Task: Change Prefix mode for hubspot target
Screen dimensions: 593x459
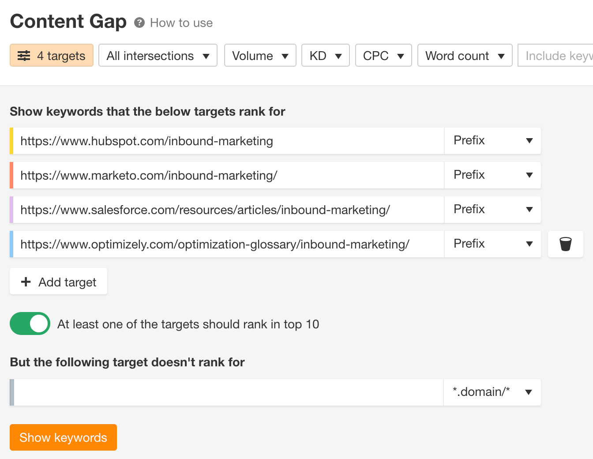Action: 492,141
